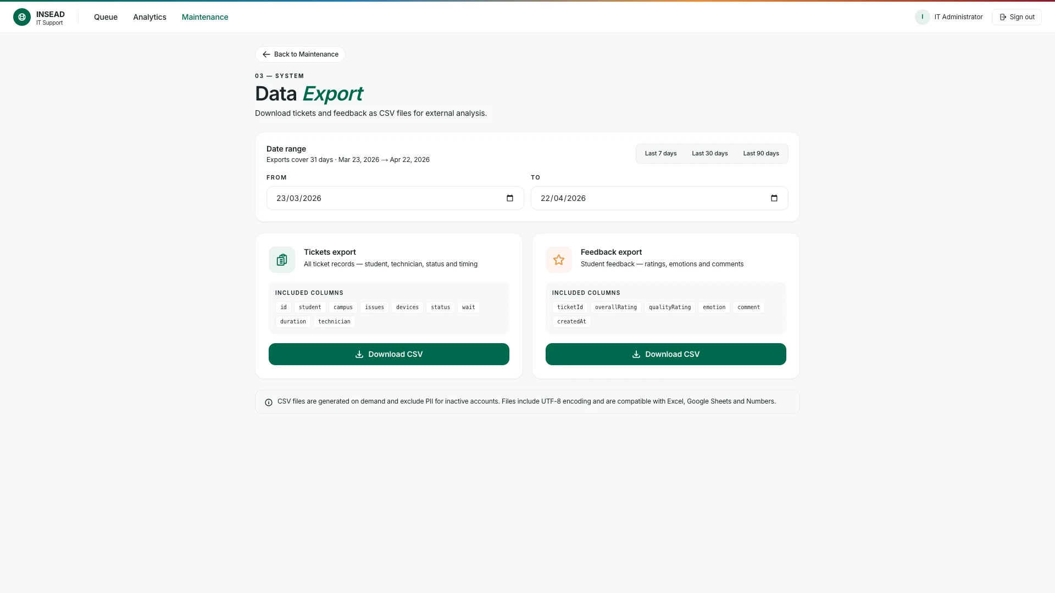Image resolution: width=1055 pixels, height=593 pixels.
Task: Click the 'student' column tag
Action: coord(310,307)
